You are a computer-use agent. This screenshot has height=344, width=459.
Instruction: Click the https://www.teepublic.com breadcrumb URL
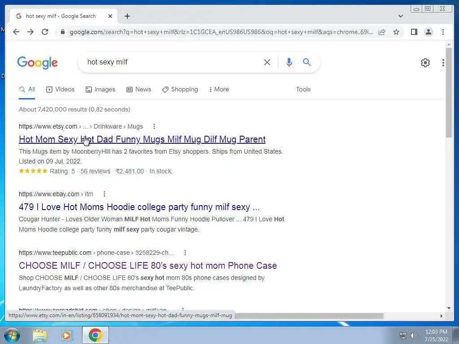pos(55,253)
